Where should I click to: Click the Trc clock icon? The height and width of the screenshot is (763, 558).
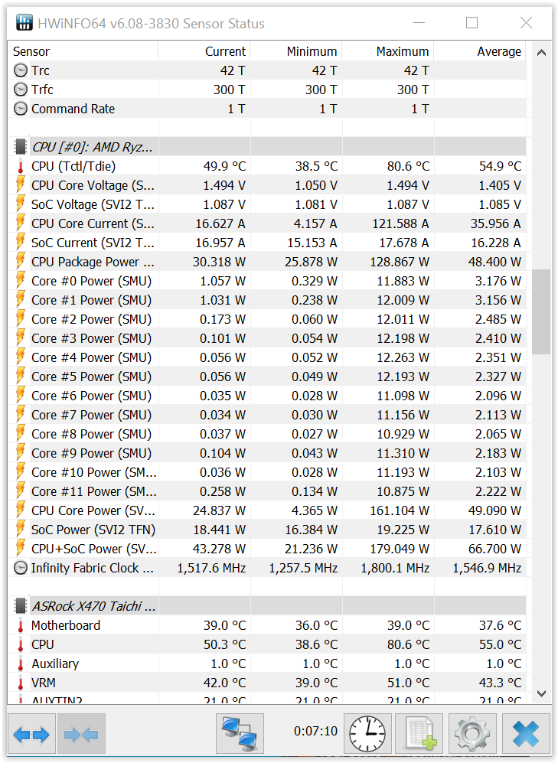21,70
